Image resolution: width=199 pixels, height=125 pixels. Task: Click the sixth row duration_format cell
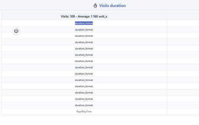coord(84,55)
